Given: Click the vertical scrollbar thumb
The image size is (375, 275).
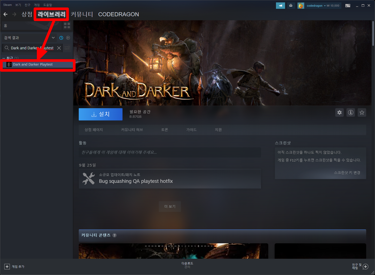Looking at the screenshot, I should click(373, 33).
